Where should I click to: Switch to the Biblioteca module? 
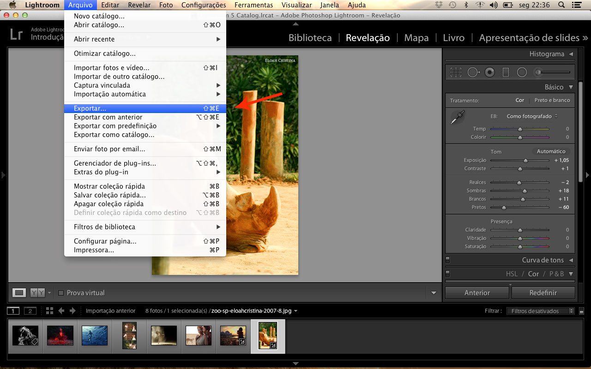click(310, 38)
